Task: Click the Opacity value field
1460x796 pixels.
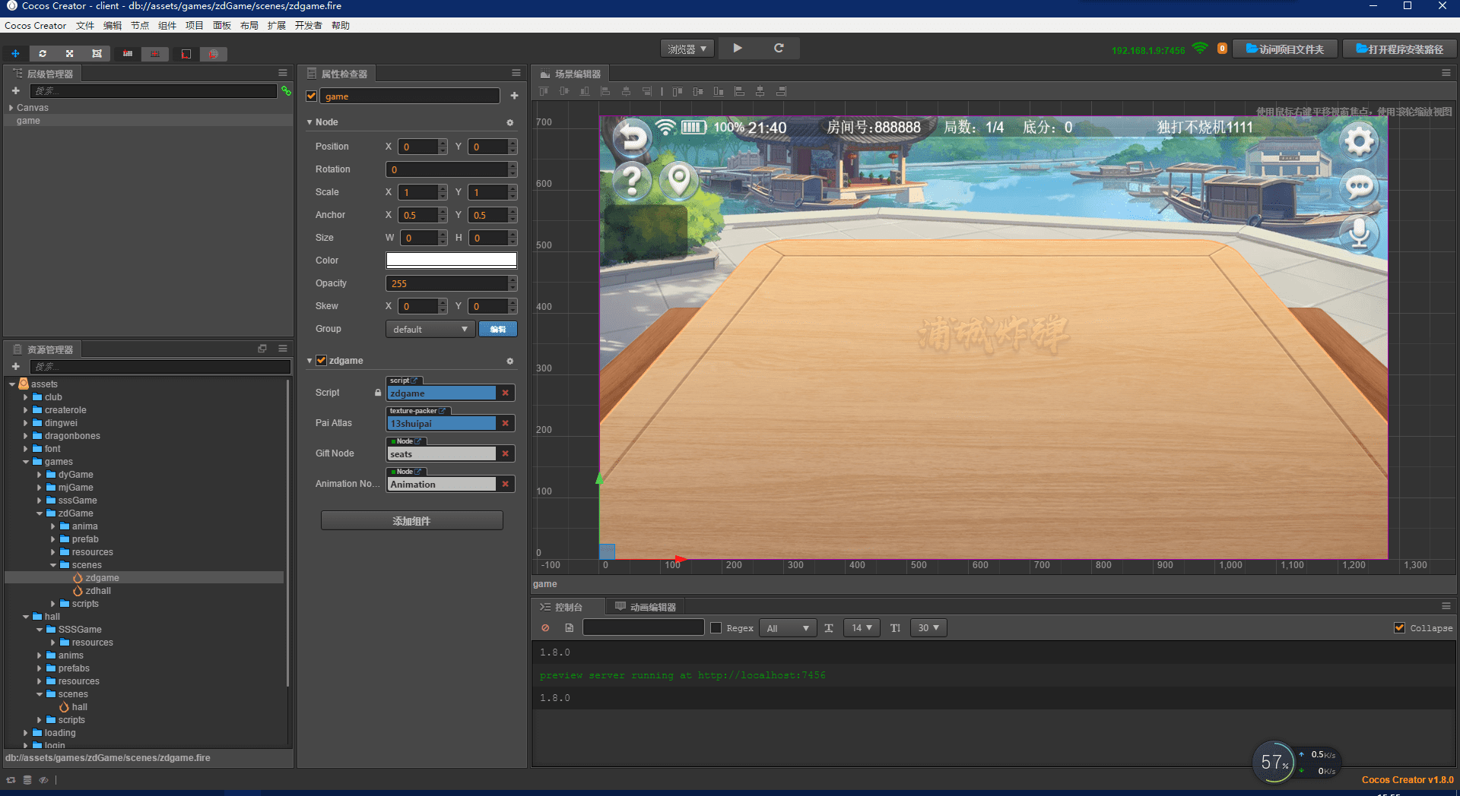Action: pos(447,283)
